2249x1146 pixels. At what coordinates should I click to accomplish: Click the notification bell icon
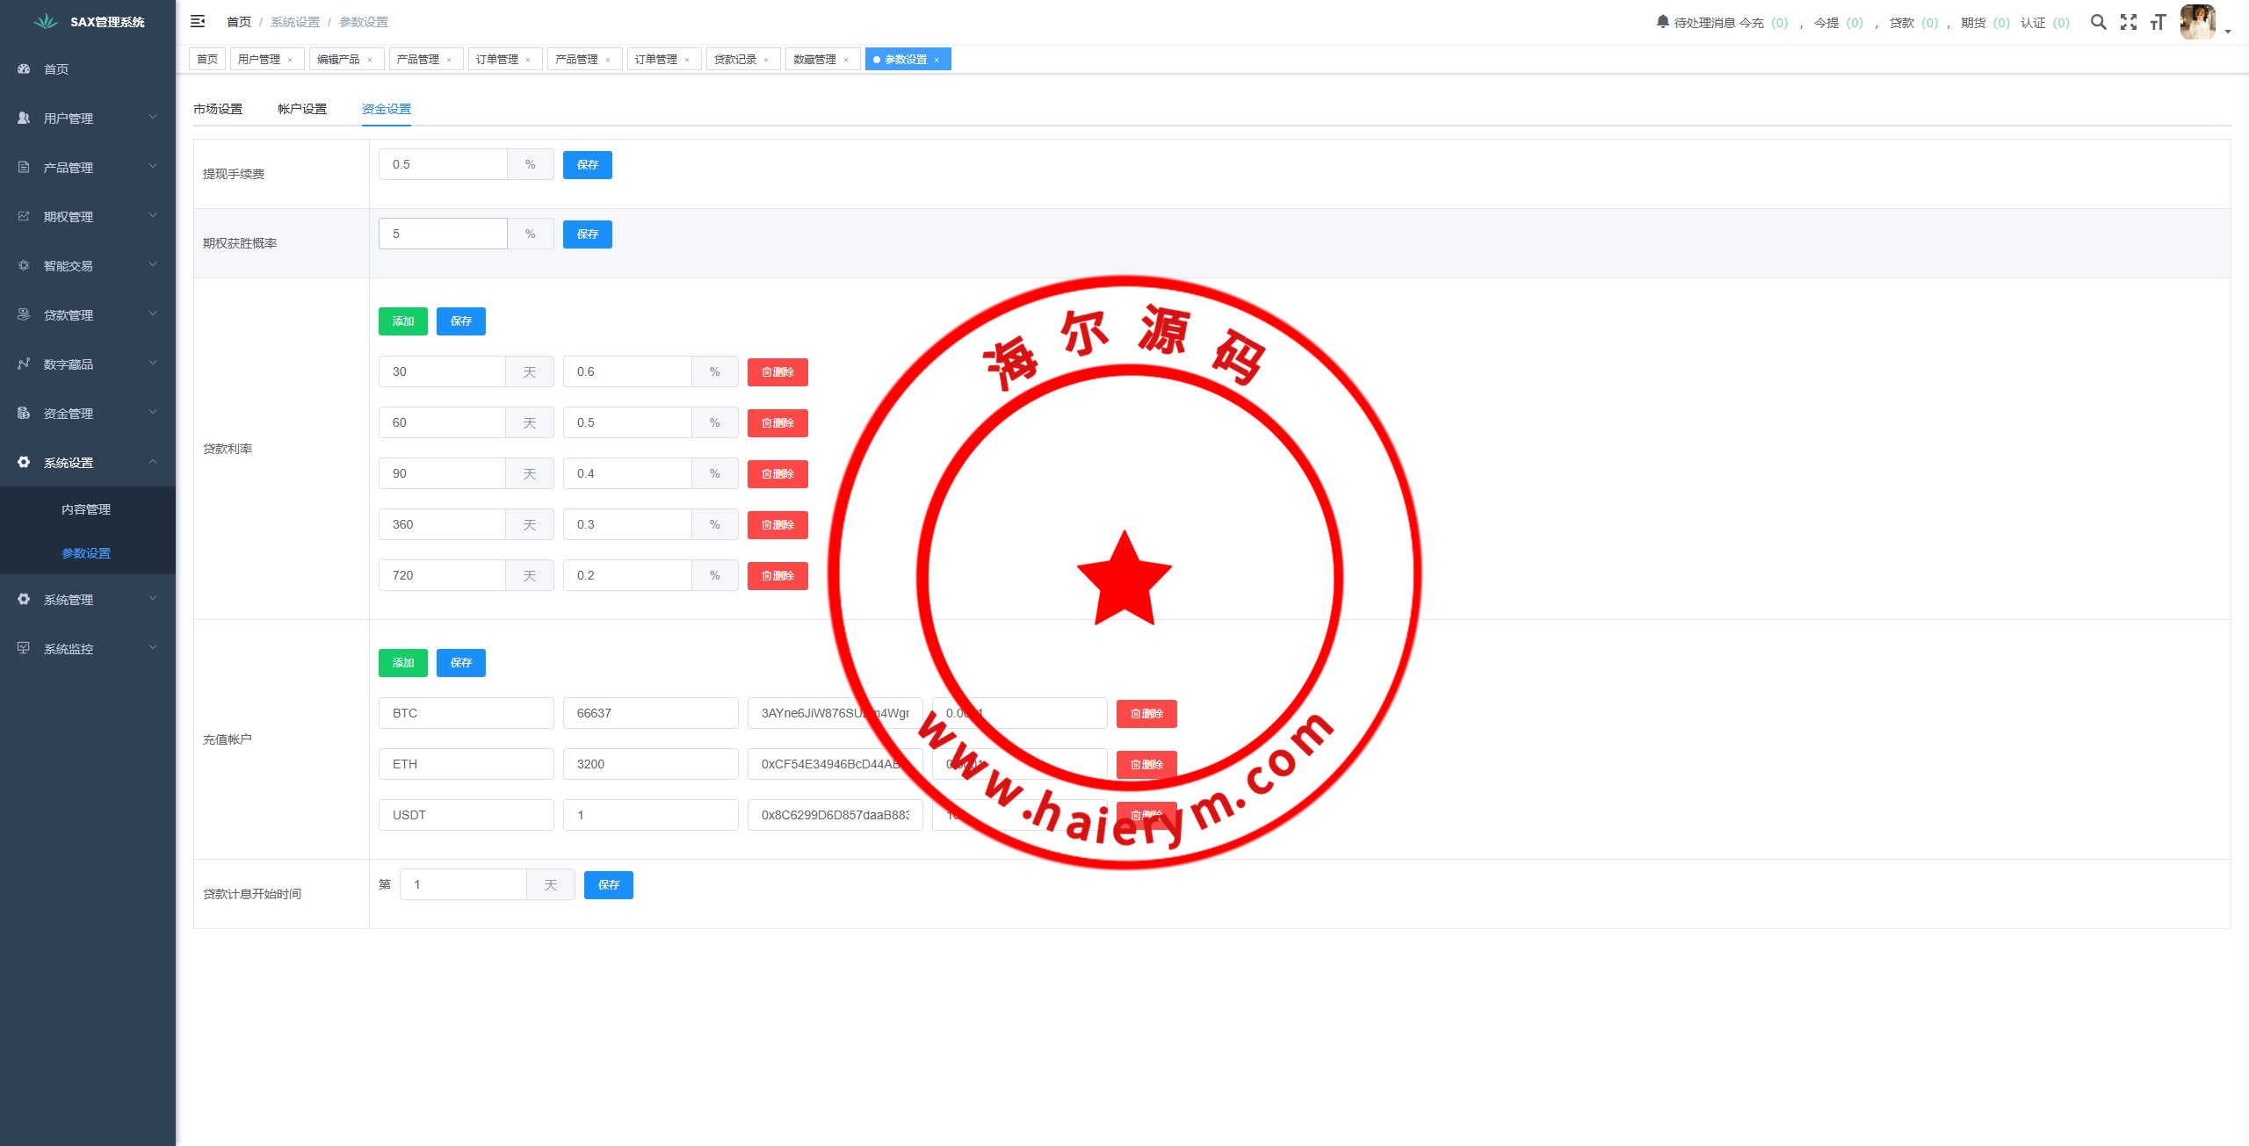point(1662,22)
